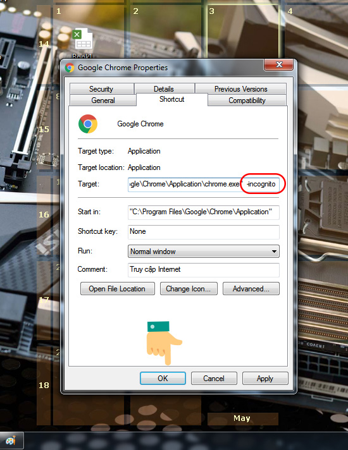Click the Start in path field
348x450 pixels.
coord(204,212)
